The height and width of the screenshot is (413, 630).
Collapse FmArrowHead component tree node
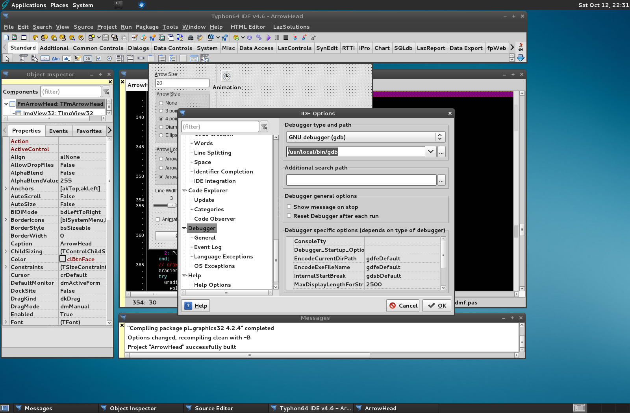(6, 104)
